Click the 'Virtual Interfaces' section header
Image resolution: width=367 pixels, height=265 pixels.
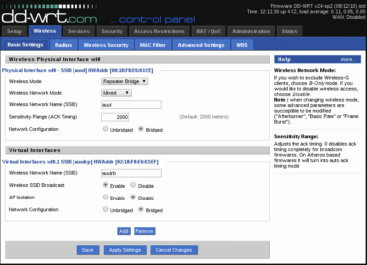(x=137, y=150)
